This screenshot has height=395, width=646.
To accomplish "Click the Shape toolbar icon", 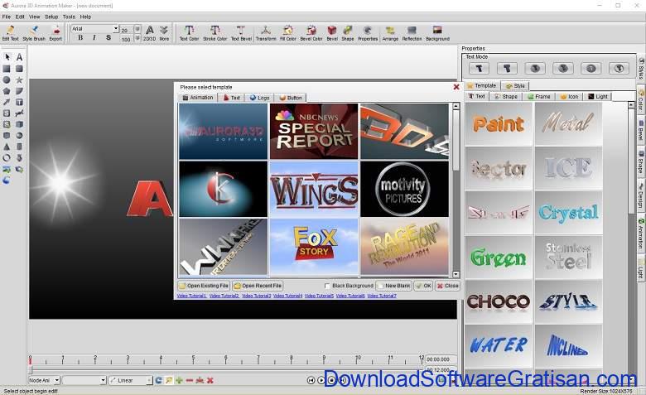I will [348, 33].
